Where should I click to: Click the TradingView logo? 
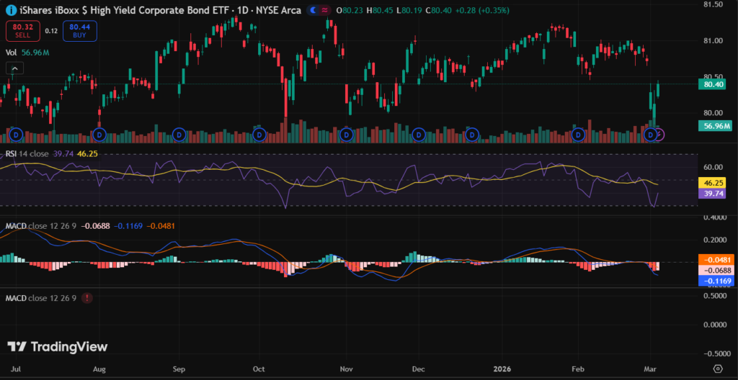58,347
